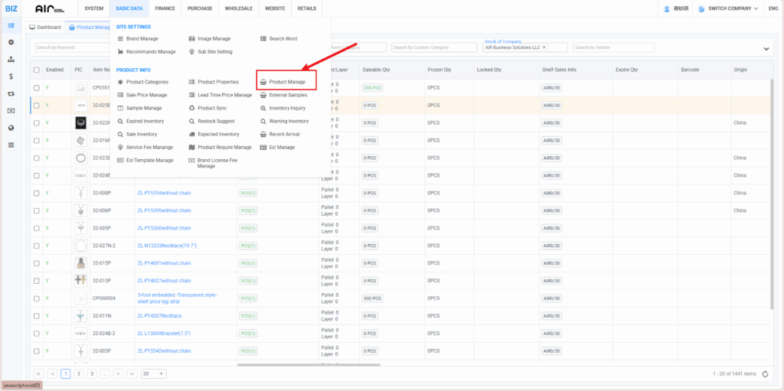784x391 pixels.
Task: Click the user profile avatar icon
Action: tap(666, 8)
